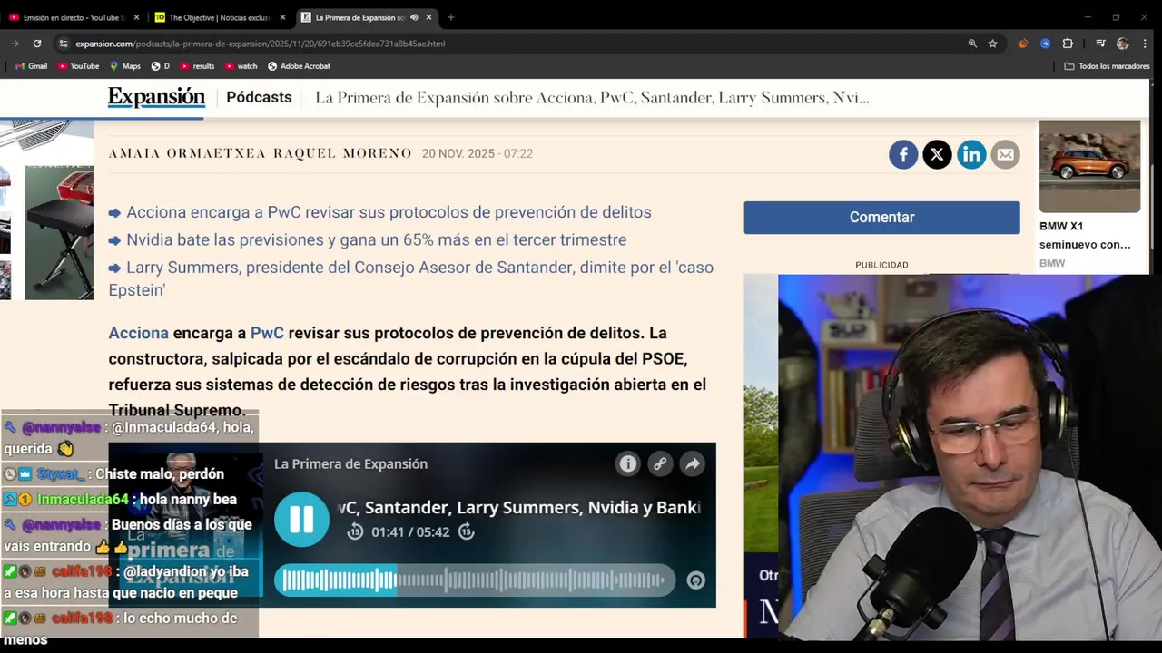Go to the Pódcasts section
Screen dimensions: 1162x653
(x=259, y=97)
